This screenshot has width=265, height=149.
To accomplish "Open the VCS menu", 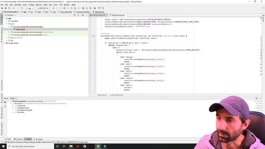I will 61,5.
